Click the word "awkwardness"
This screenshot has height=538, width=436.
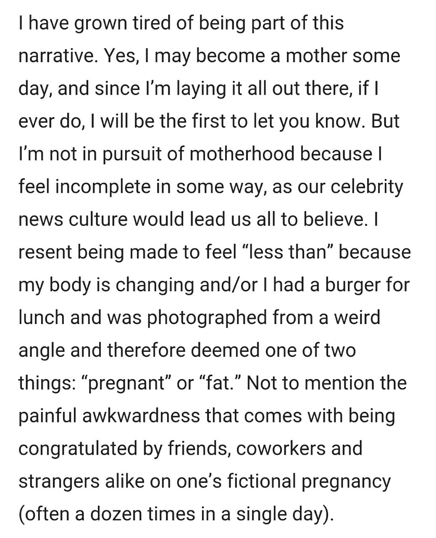[x=141, y=416]
